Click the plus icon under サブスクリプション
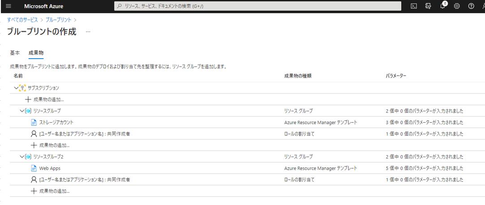 28,99
